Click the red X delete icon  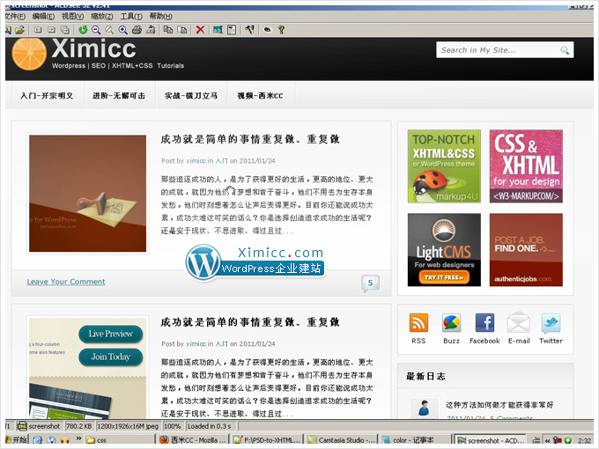(200, 30)
